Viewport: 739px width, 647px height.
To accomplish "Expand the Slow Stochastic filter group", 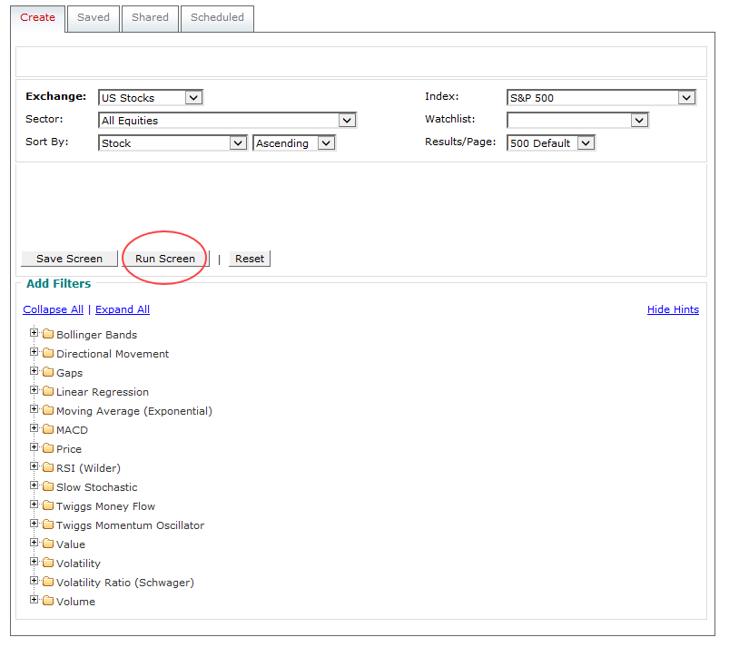I will 34,485.
